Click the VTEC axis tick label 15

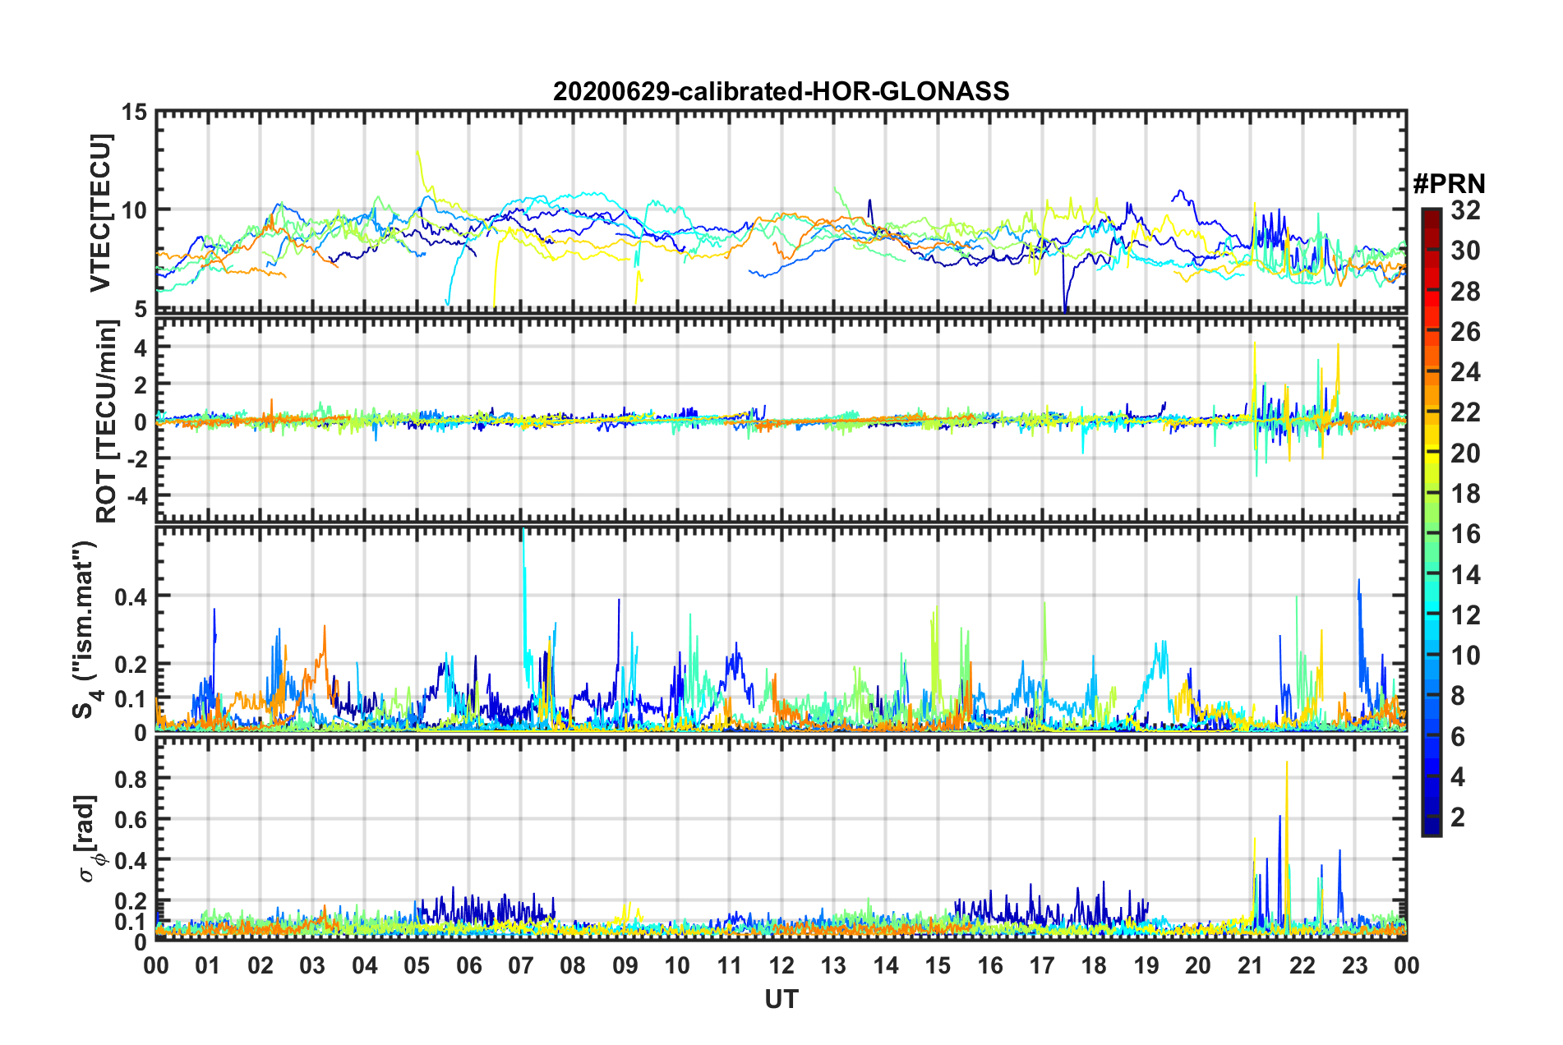pos(134,113)
